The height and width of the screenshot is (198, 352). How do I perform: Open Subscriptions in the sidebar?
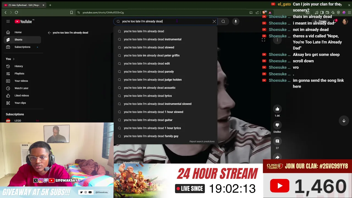click(x=22, y=47)
